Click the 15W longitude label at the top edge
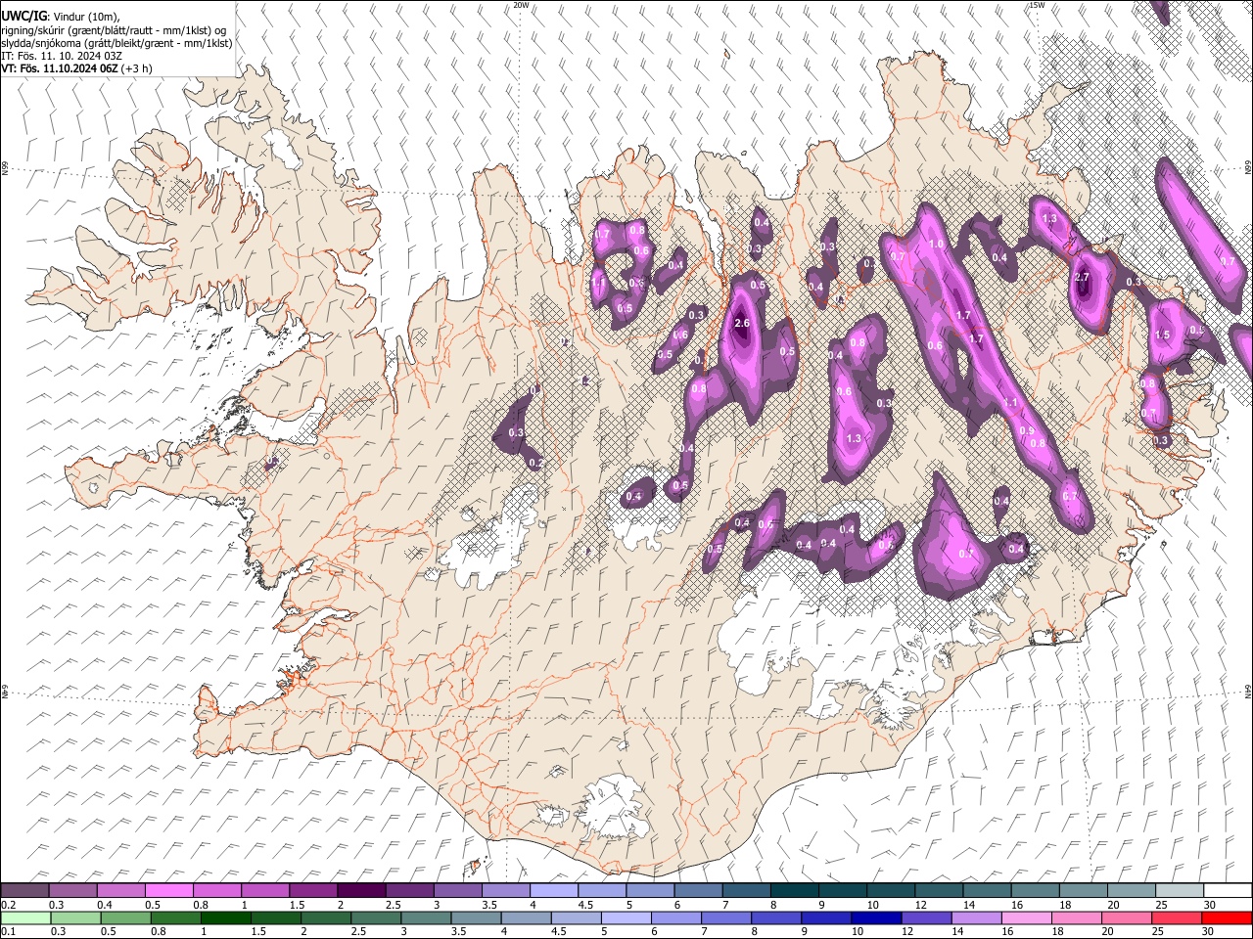This screenshot has height=939, width=1253. [x=1037, y=5]
